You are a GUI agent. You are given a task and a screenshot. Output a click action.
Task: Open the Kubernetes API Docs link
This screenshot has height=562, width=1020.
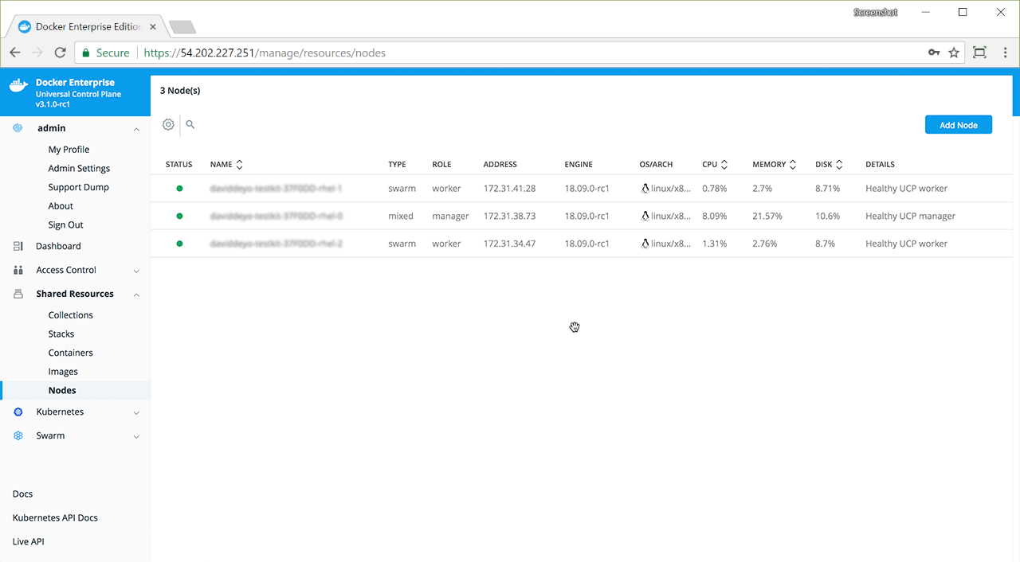pos(55,517)
